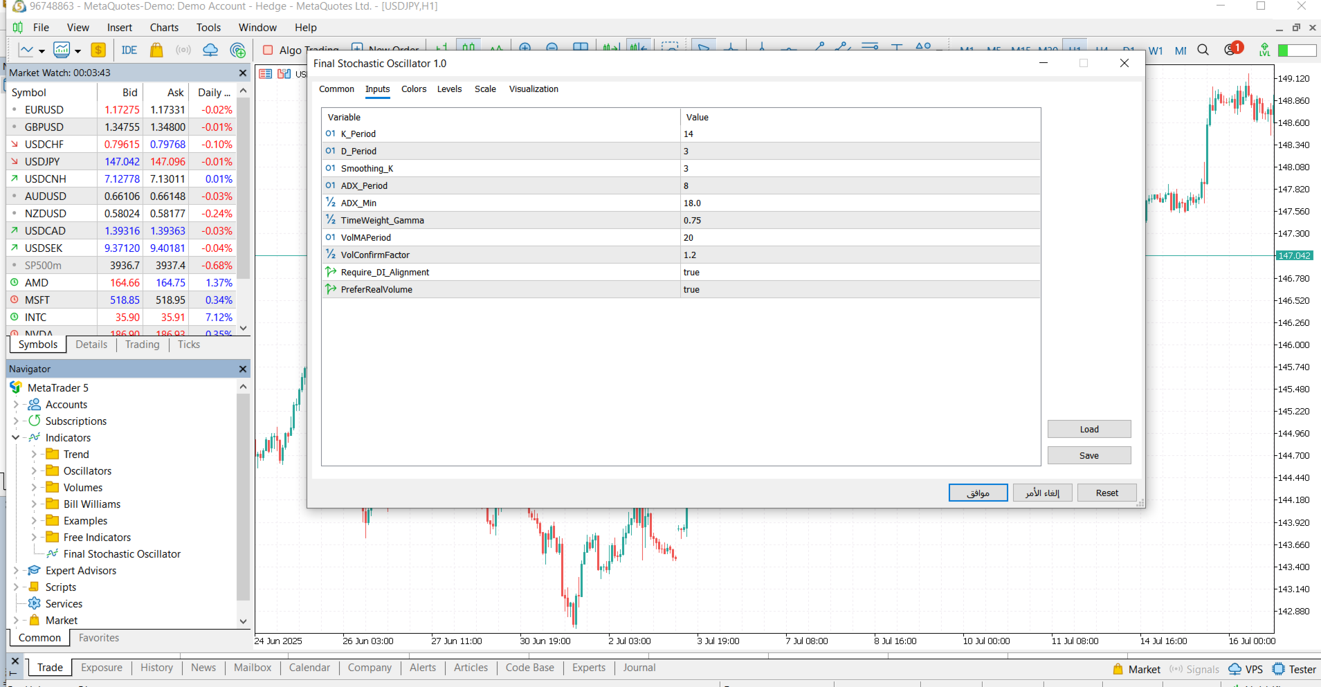The height and width of the screenshot is (687, 1321).
Task: Edit the K_Period value field
Action: [x=860, y=134]
